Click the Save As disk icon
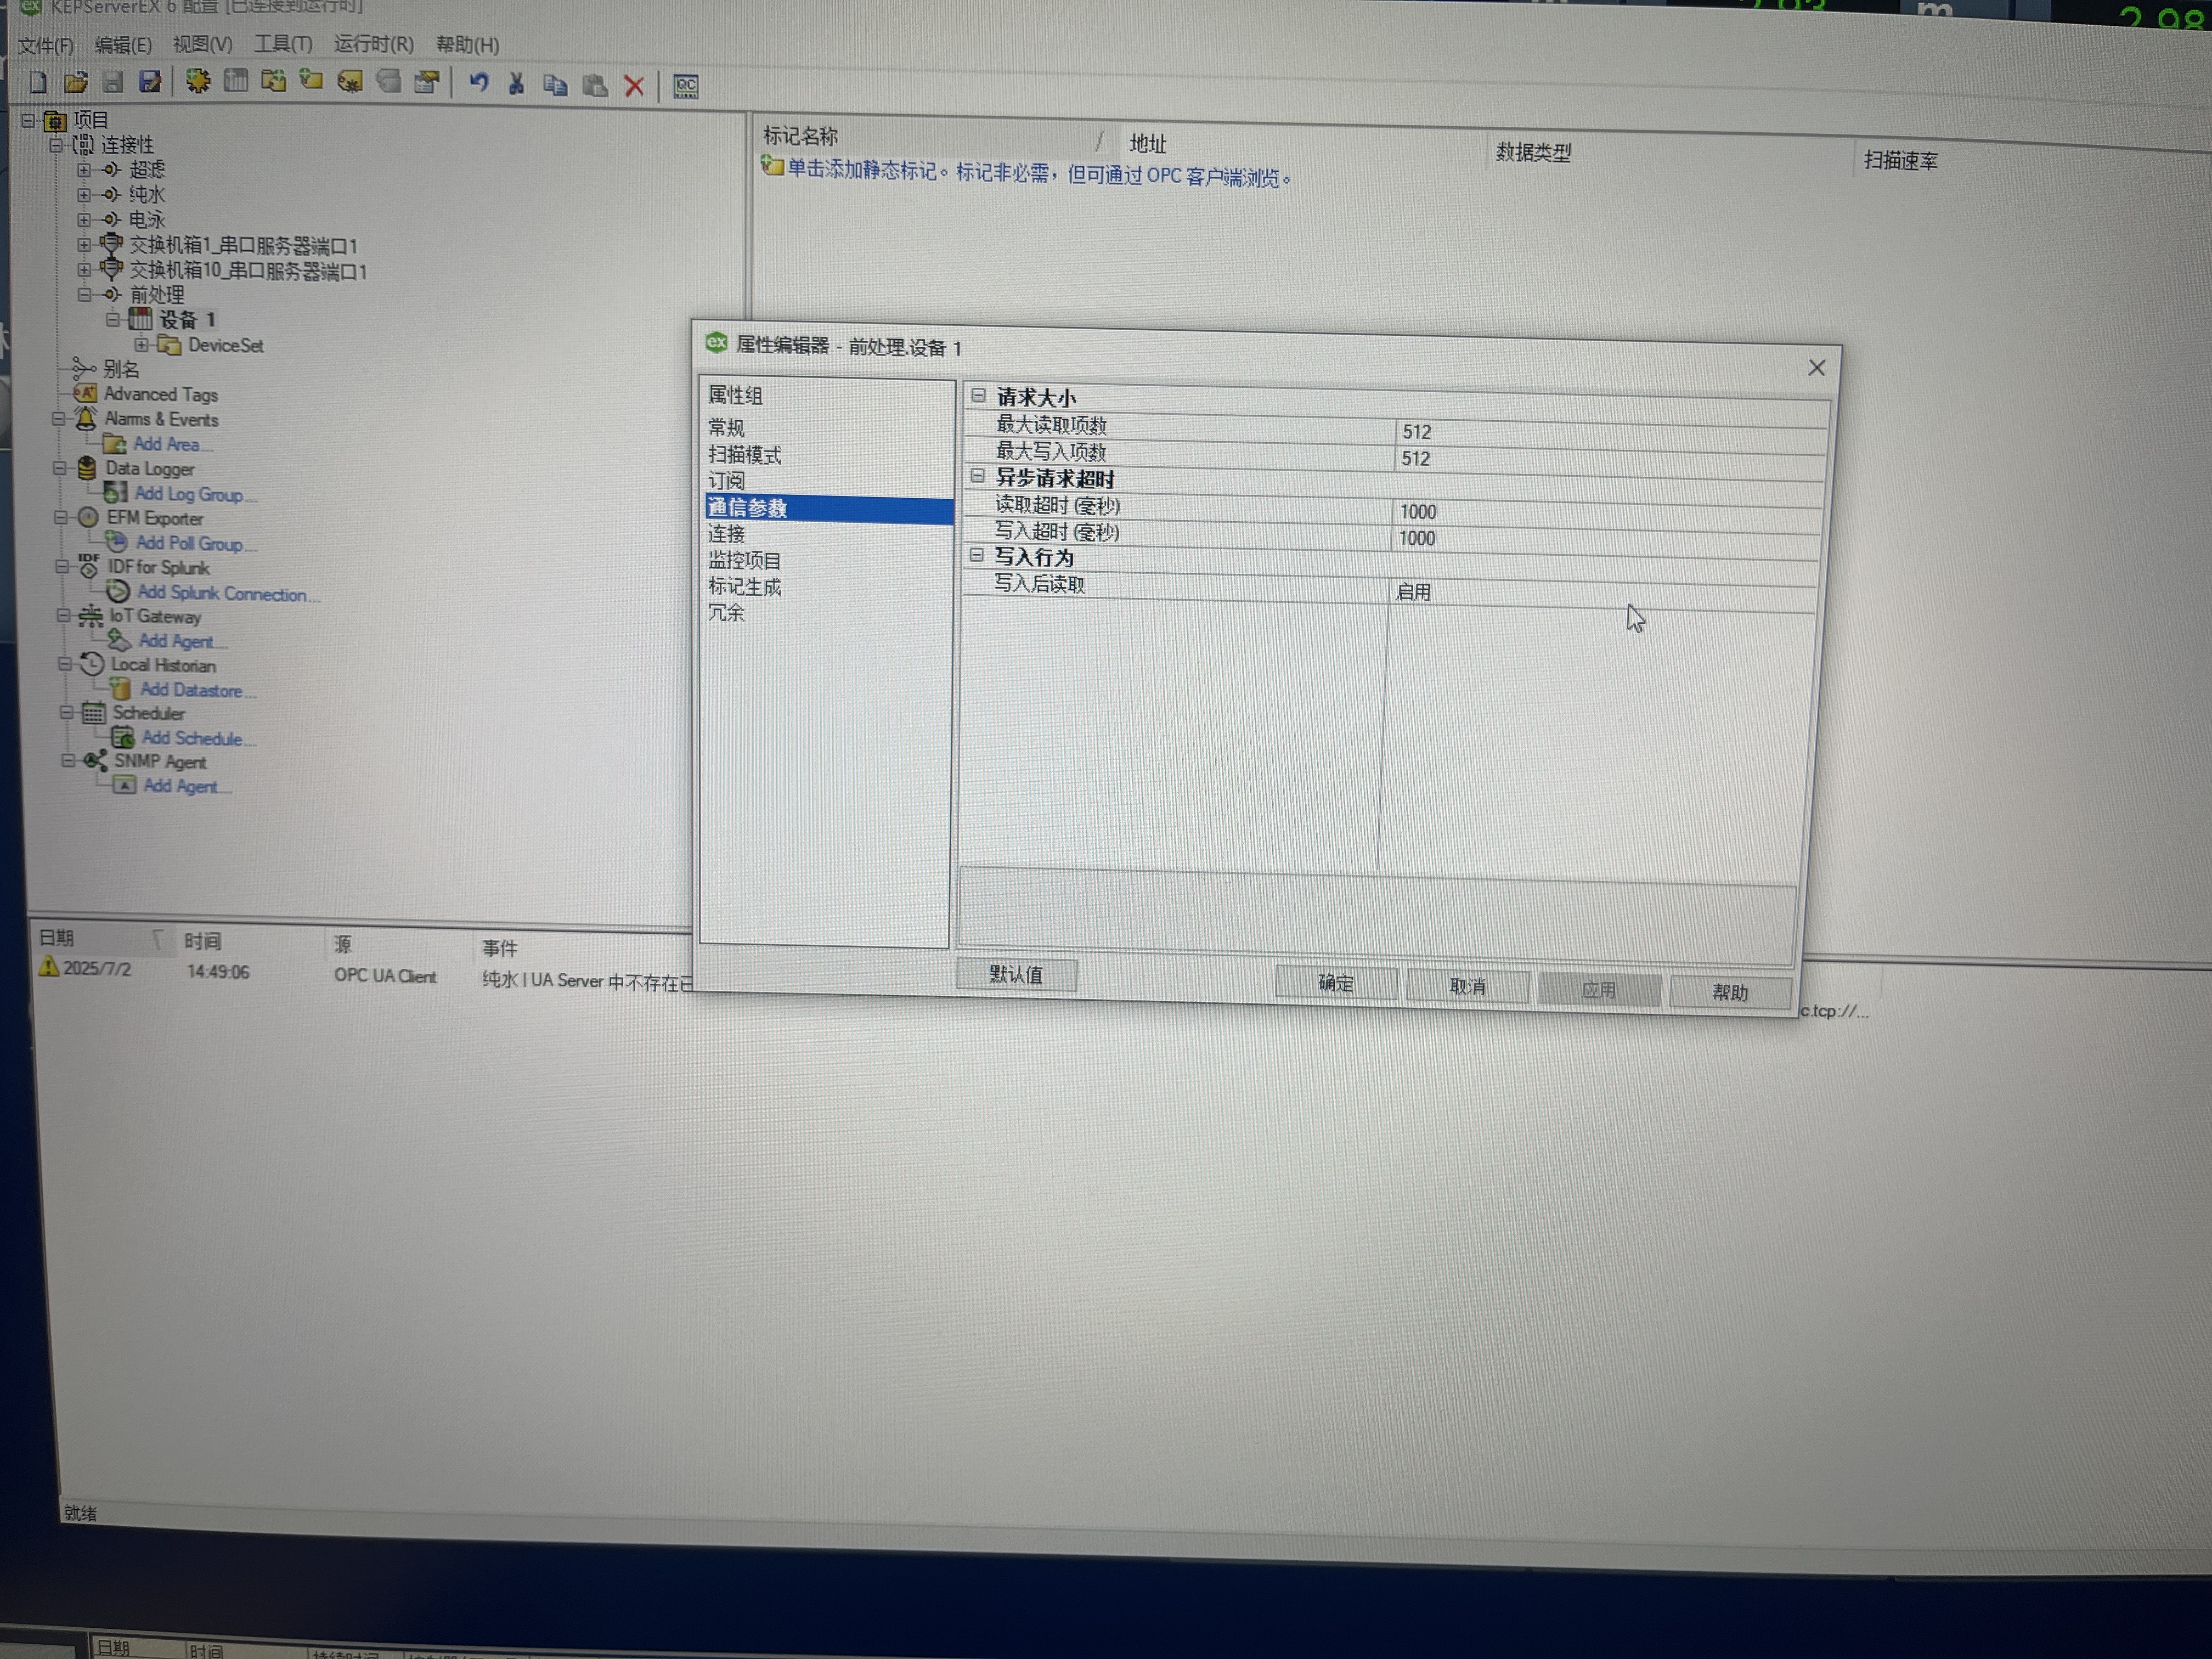2212x1659 pixels. click(x=150, y=82)
